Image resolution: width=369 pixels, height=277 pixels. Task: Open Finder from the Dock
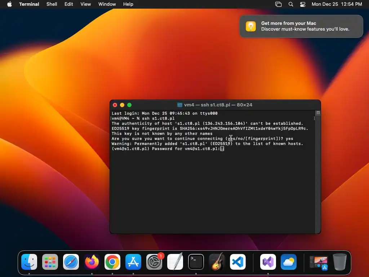coord(29,262)
